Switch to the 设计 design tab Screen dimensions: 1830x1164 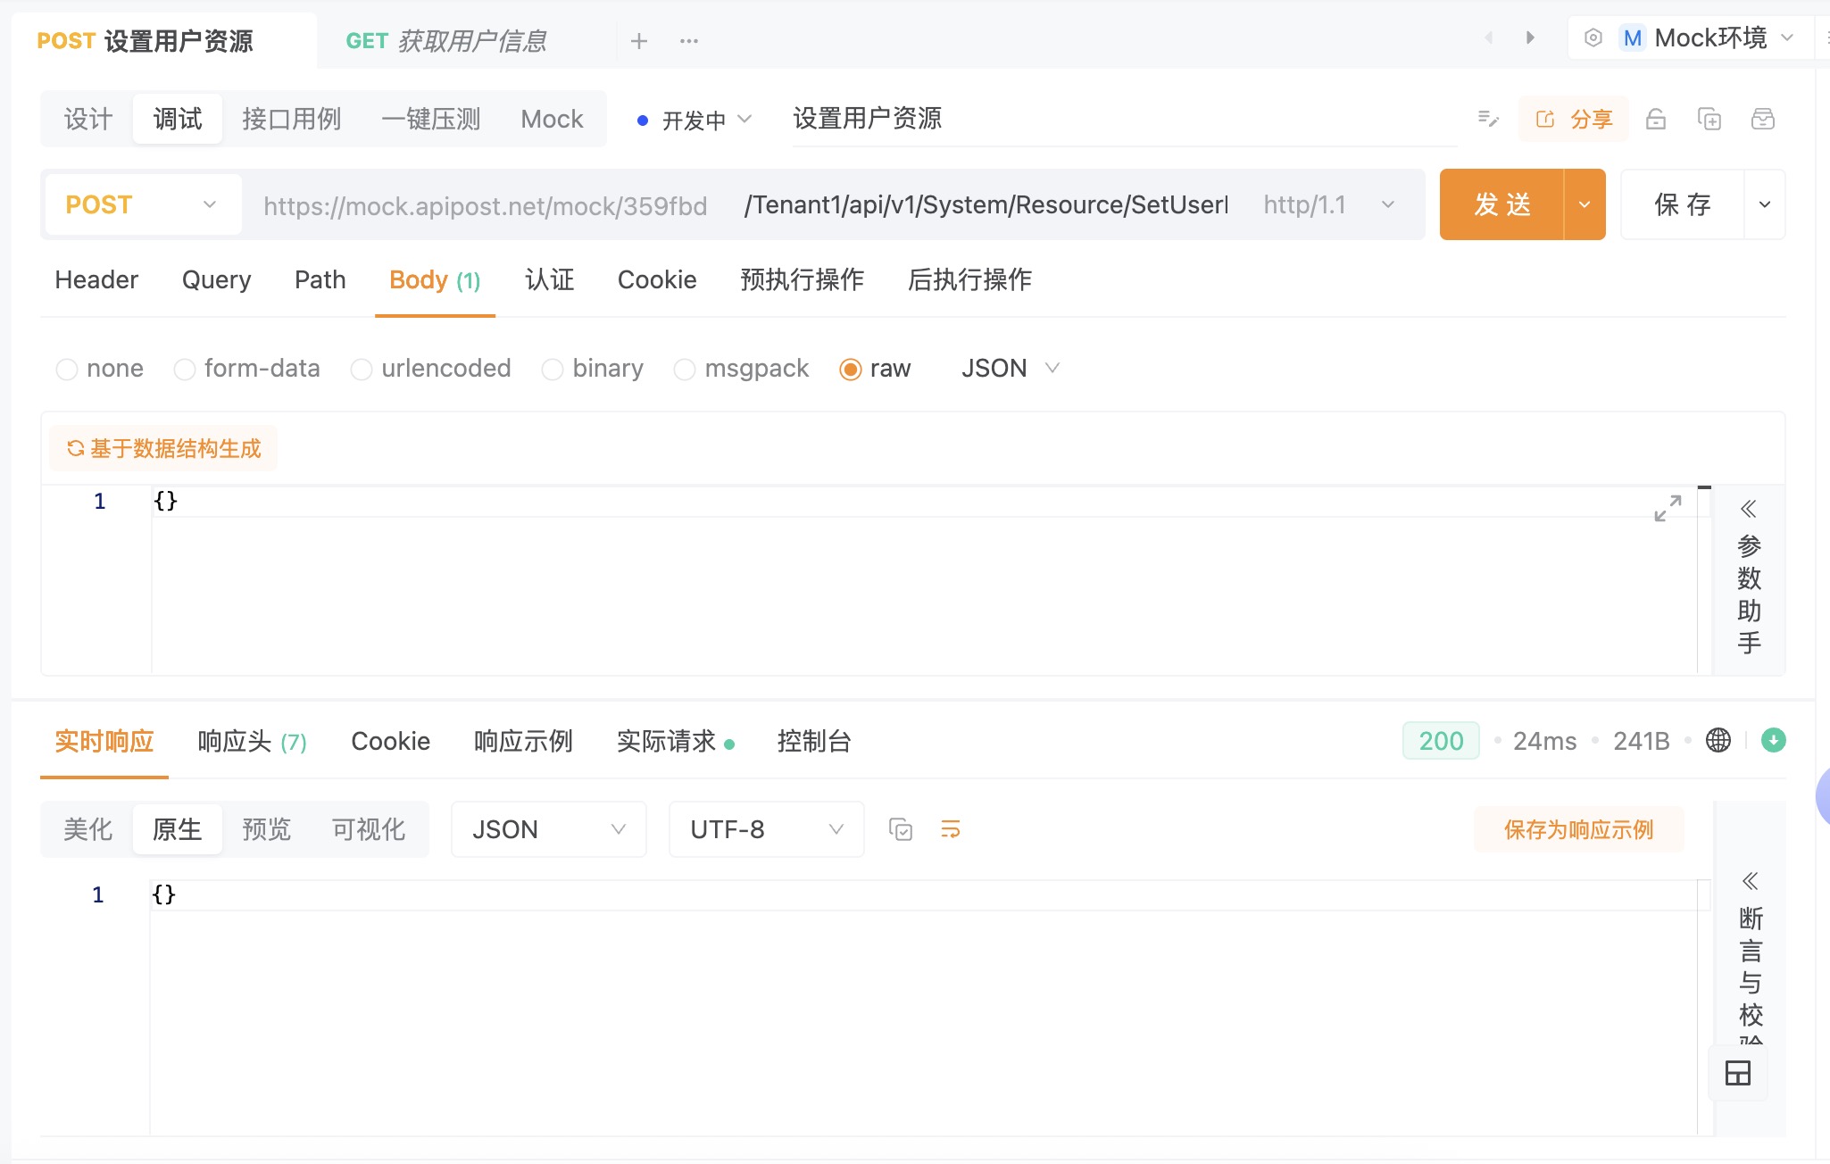88,119
